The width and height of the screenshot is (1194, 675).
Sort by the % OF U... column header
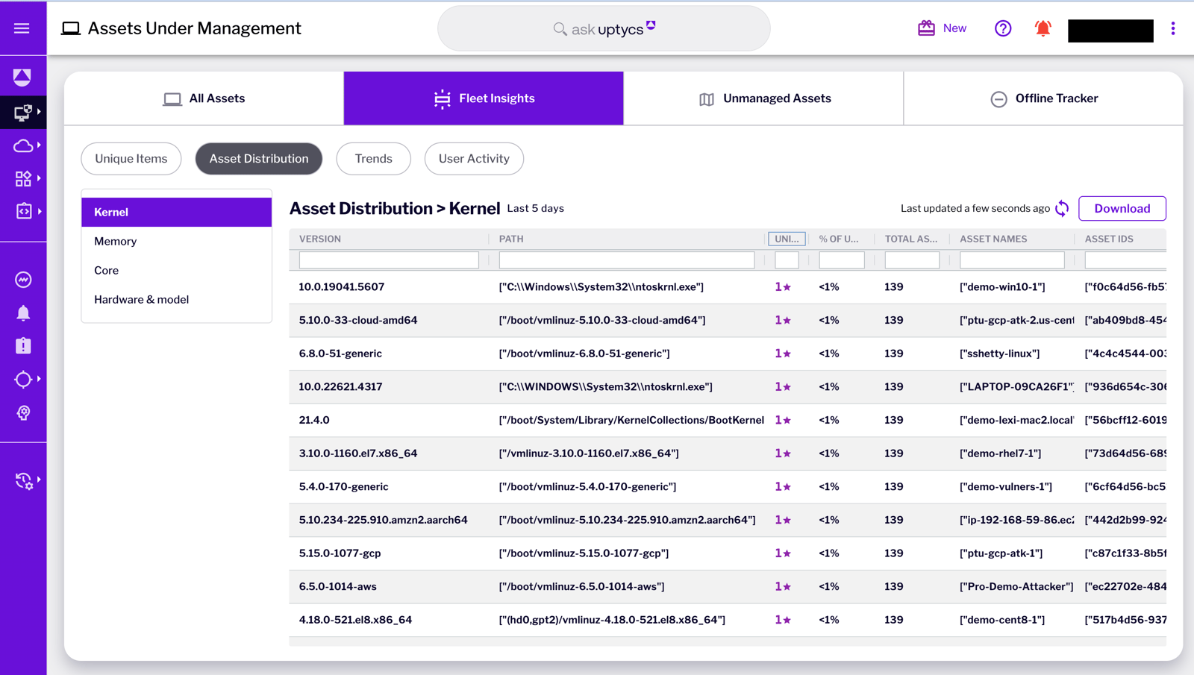click(839, 239)
